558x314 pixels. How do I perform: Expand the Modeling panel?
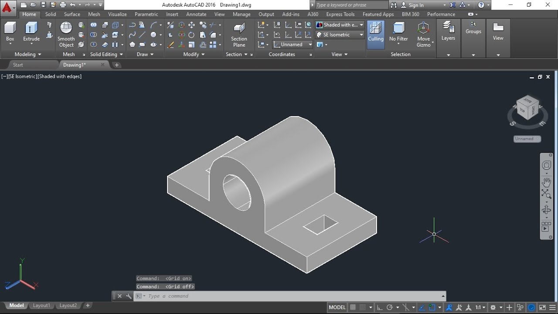coord(28,55)
